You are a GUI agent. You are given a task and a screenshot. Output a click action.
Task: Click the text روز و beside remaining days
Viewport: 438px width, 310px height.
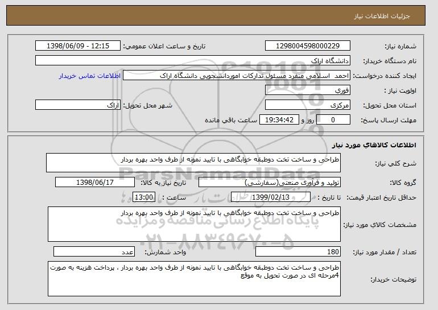[308, 120]
